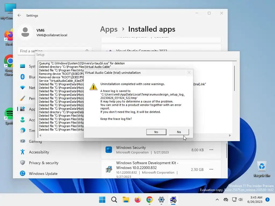The image size is (275, 206).
Task: Click Yes to keep the trace log
Action: pos(156,132)
